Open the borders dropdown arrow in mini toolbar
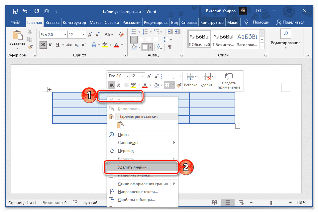Viewport: 318px width, 212px height. tap(173, 85)
